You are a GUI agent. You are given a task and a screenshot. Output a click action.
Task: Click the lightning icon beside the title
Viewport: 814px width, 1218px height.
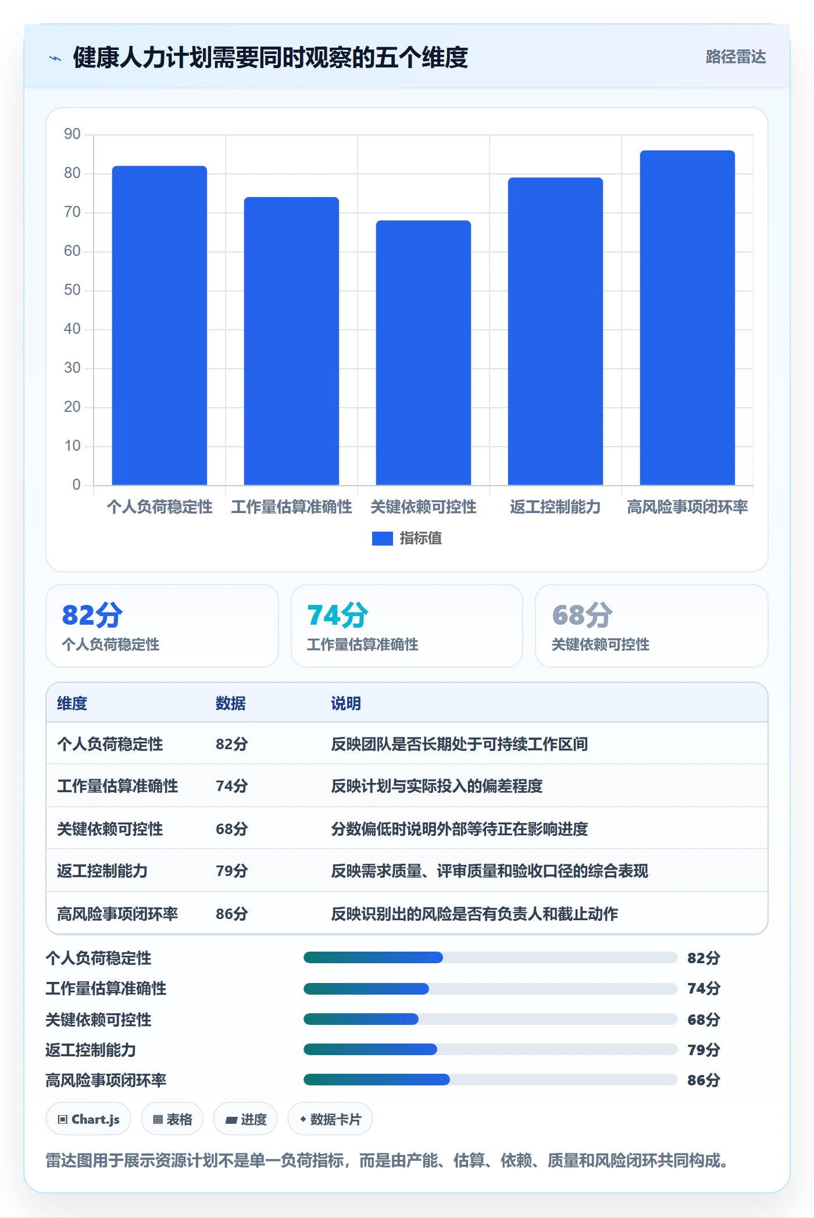click(55, 58)
